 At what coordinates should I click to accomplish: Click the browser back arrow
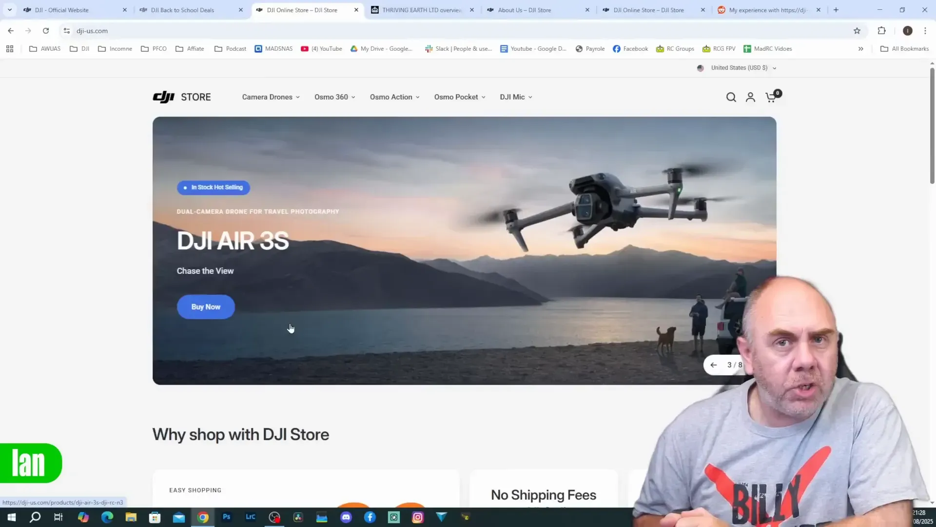[11, 31]
